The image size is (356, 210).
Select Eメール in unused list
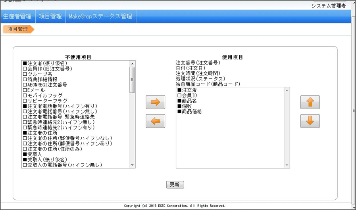[34, 90]
